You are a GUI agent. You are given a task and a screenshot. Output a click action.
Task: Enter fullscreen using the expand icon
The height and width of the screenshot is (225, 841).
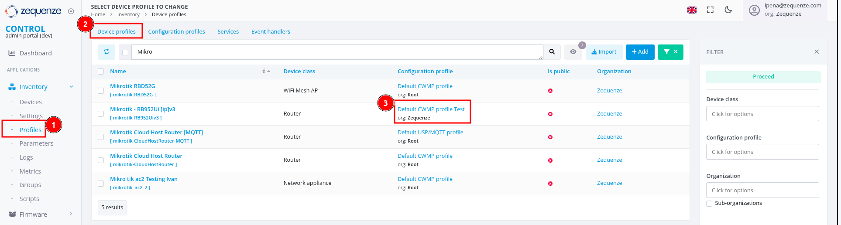[710, 10]
